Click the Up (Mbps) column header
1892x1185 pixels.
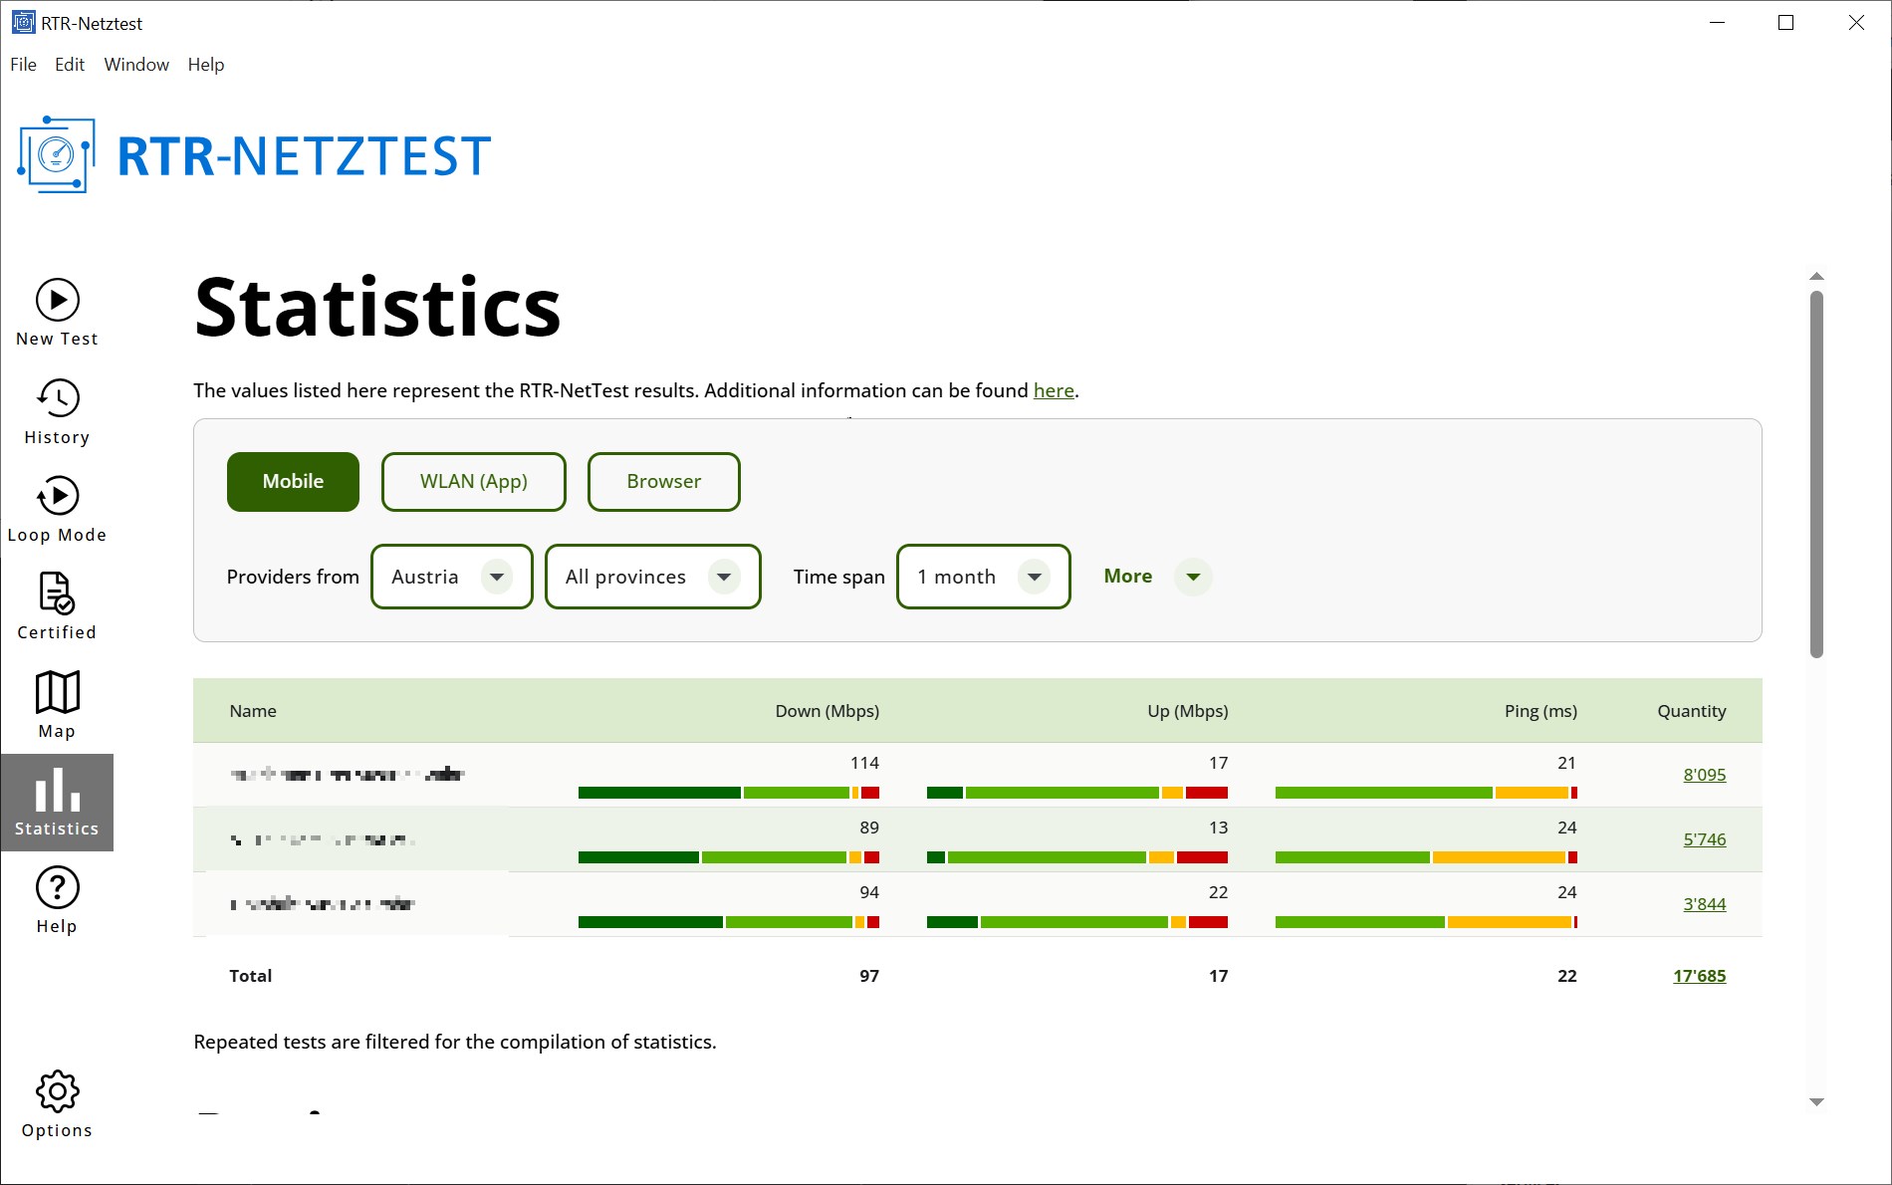(x=1187, y=711)
